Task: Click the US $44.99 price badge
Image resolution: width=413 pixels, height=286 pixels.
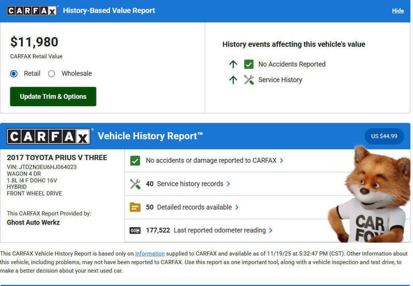Action: [x=384, y=136]
